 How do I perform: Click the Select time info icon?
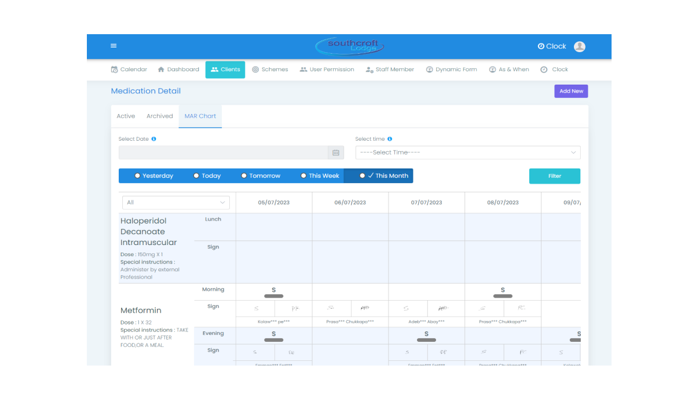click(390, 139)
